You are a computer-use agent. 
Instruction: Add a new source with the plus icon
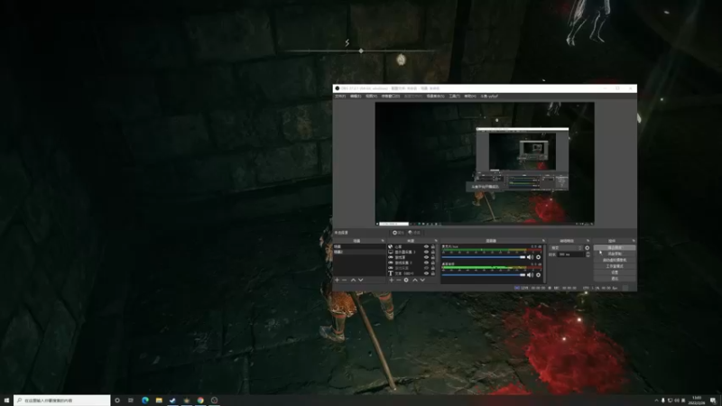[392, 280]
